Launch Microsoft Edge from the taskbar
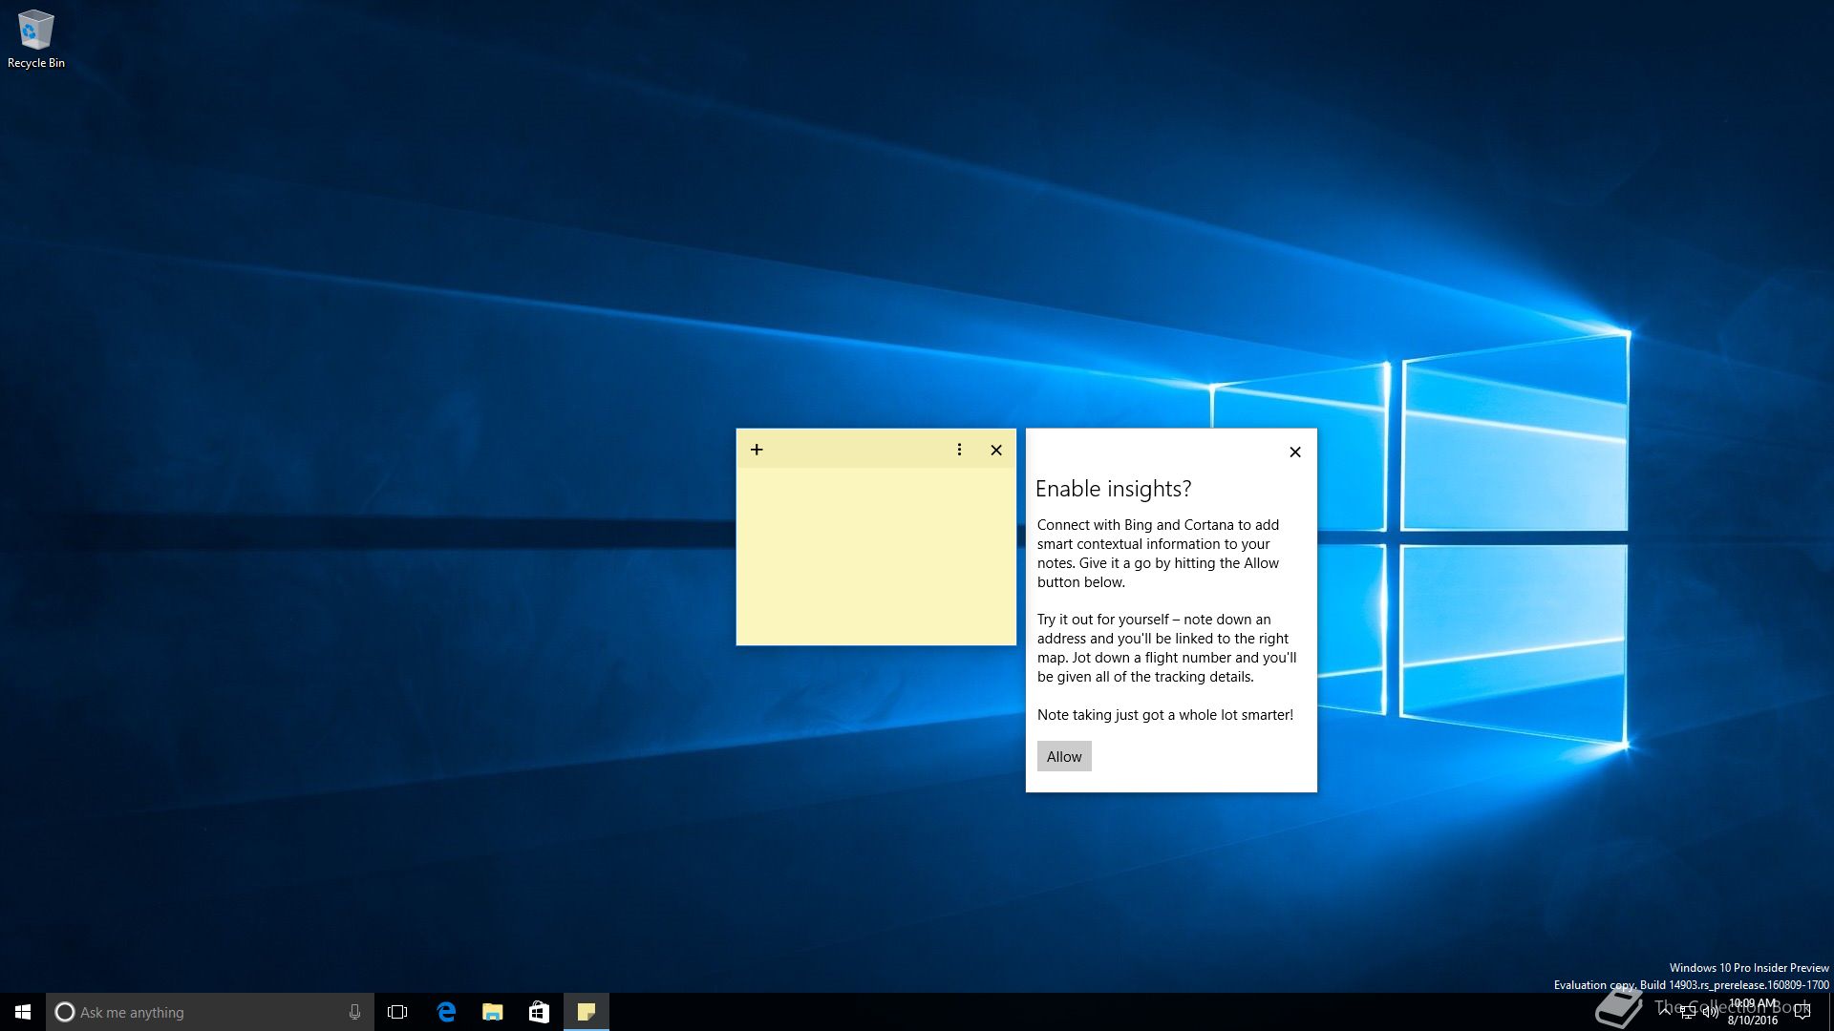 (x=445, y=1012)
